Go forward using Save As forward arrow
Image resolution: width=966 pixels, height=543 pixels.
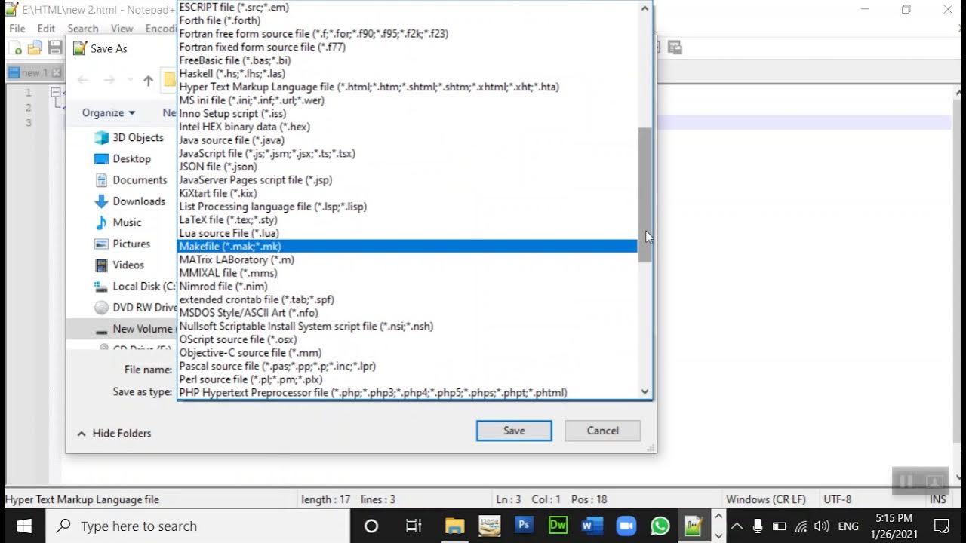(109, 80)
